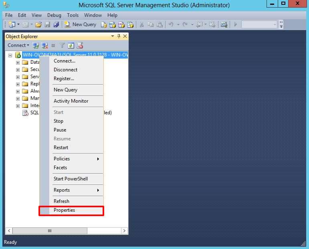Image resolution: width=309 pixels, height=249 pixels.
Task: Expand the Management folder node
Action: (18, 99)
